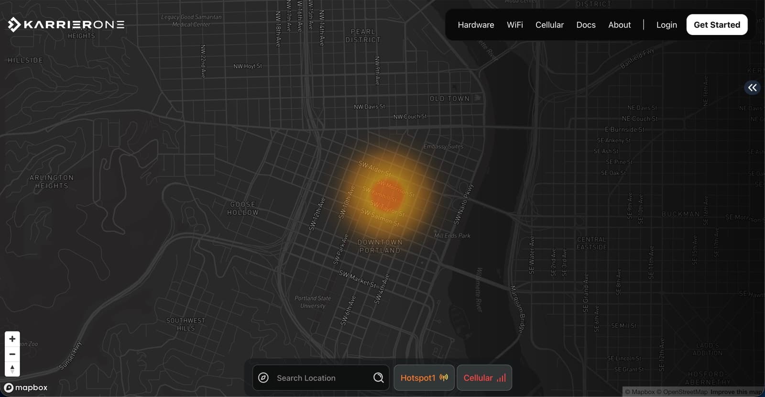Click the Marquam Bridge label
The height and width of the screenshot is (397, 765).
coord(517,309)
